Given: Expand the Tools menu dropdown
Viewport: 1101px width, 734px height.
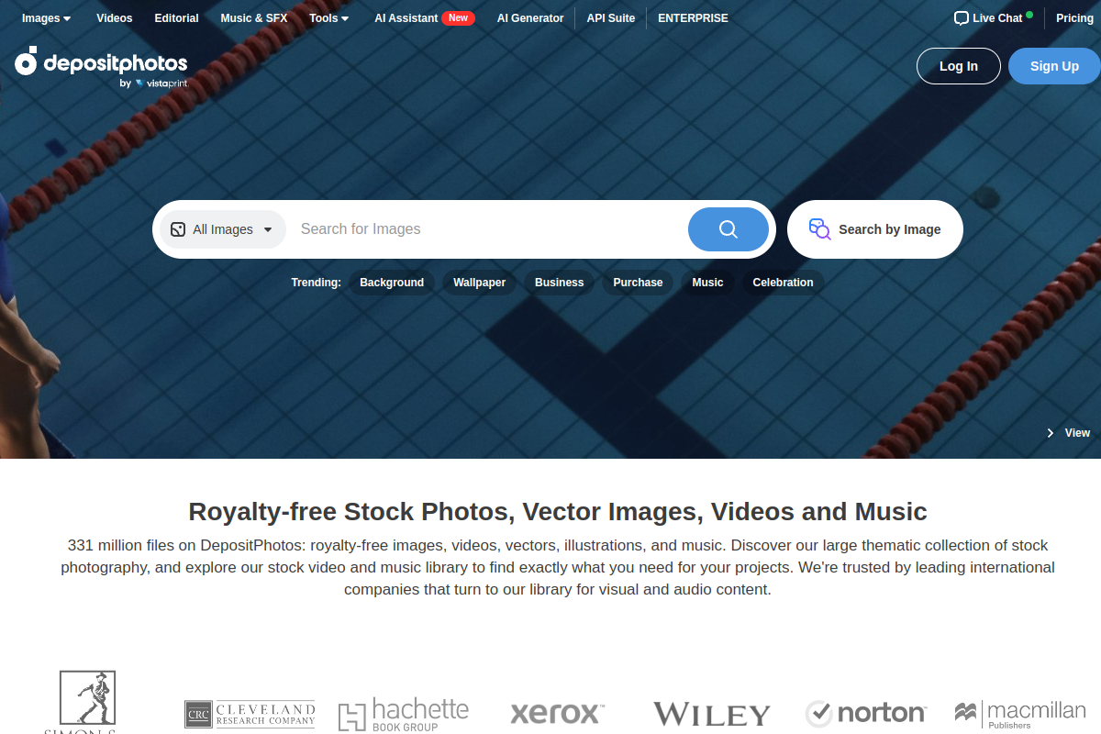Looking at the screenshot, I should [329, 18].
